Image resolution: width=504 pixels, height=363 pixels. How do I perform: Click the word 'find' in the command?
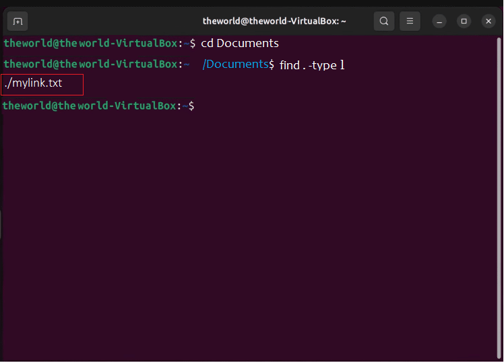pos(289,65)
